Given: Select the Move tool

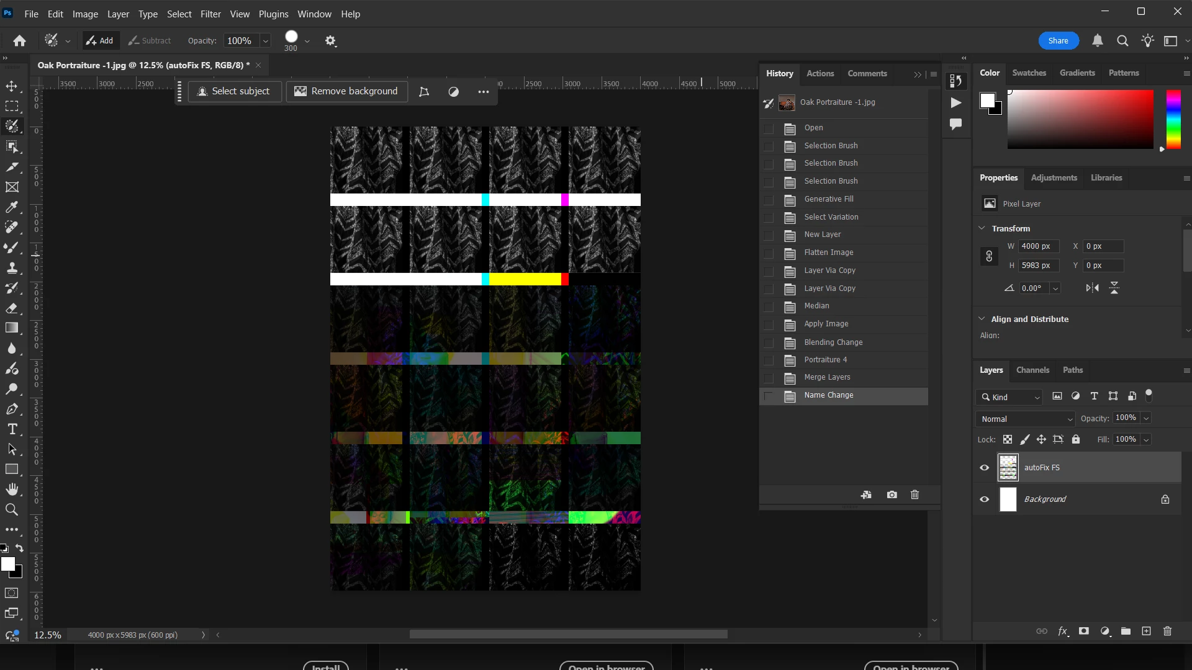Looking at the screenshot, I should [x=12, y=86].
